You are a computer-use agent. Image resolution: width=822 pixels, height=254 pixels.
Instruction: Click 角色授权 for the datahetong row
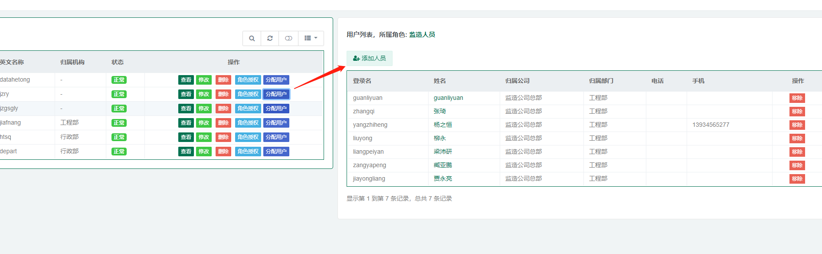click(x=248, y=80)
